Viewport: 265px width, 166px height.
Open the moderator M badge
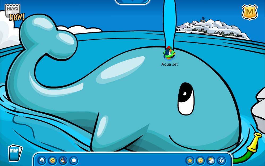click(x=250, y=12)
